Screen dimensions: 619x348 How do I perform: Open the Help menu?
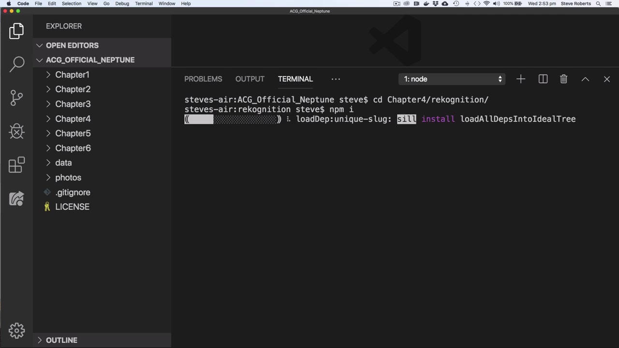[186, 3]
